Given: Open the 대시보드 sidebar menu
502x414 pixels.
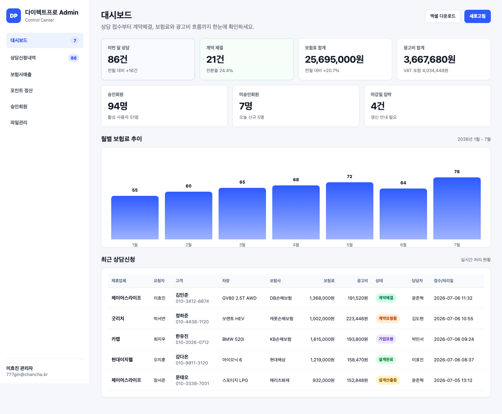Looking at the screenshot, I should tap(45, 40).
